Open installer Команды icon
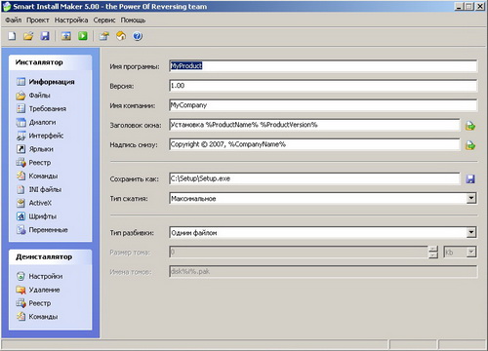Image resolution: width=488 pixels, height=351 pixels. [20, 175]
